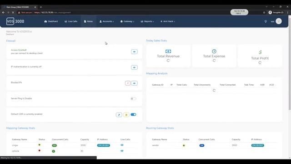Click the vendor status indicator
The height and width of the screenshot is (164, 291).
184,145
